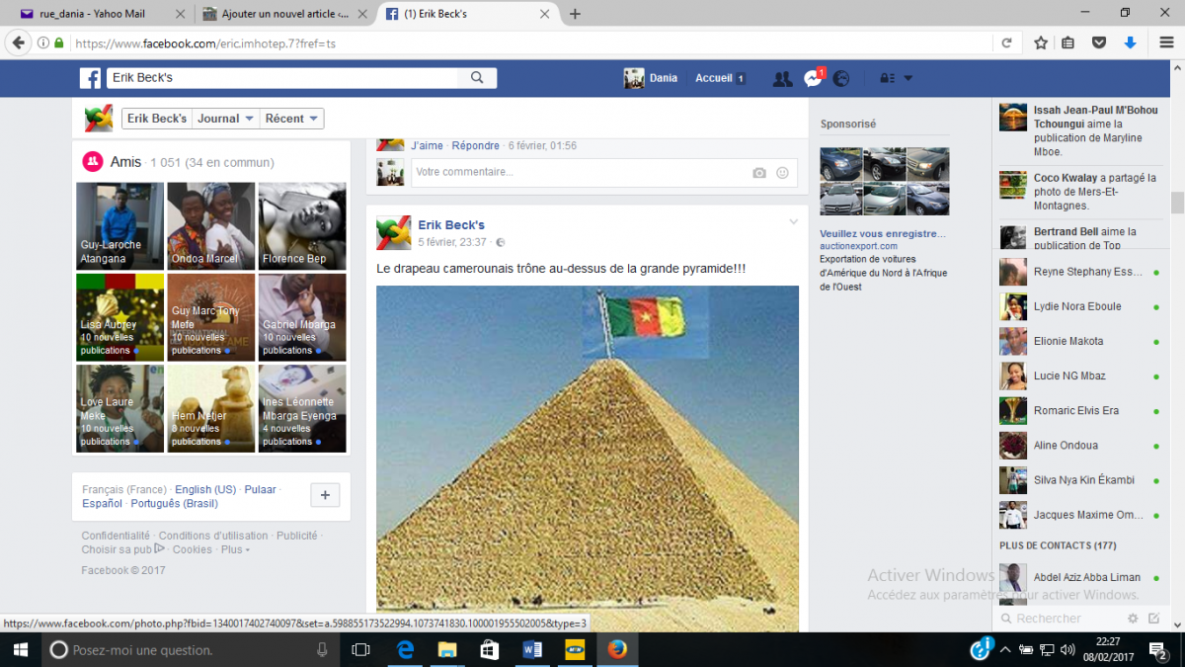1185x667 pixels.
Task: Open friend requests icon in Facebook bar
Action: coord(783,79)
